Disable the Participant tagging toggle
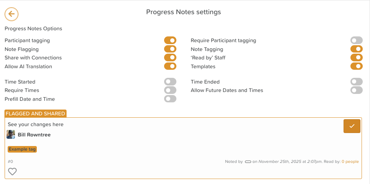The width and height of the screenshot is (370, 184). click(x=170, y=40)
